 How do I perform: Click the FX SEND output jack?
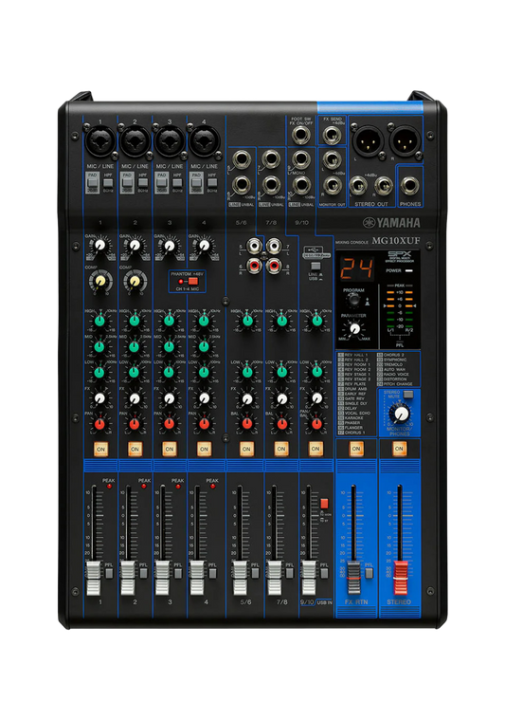(332, 135)
